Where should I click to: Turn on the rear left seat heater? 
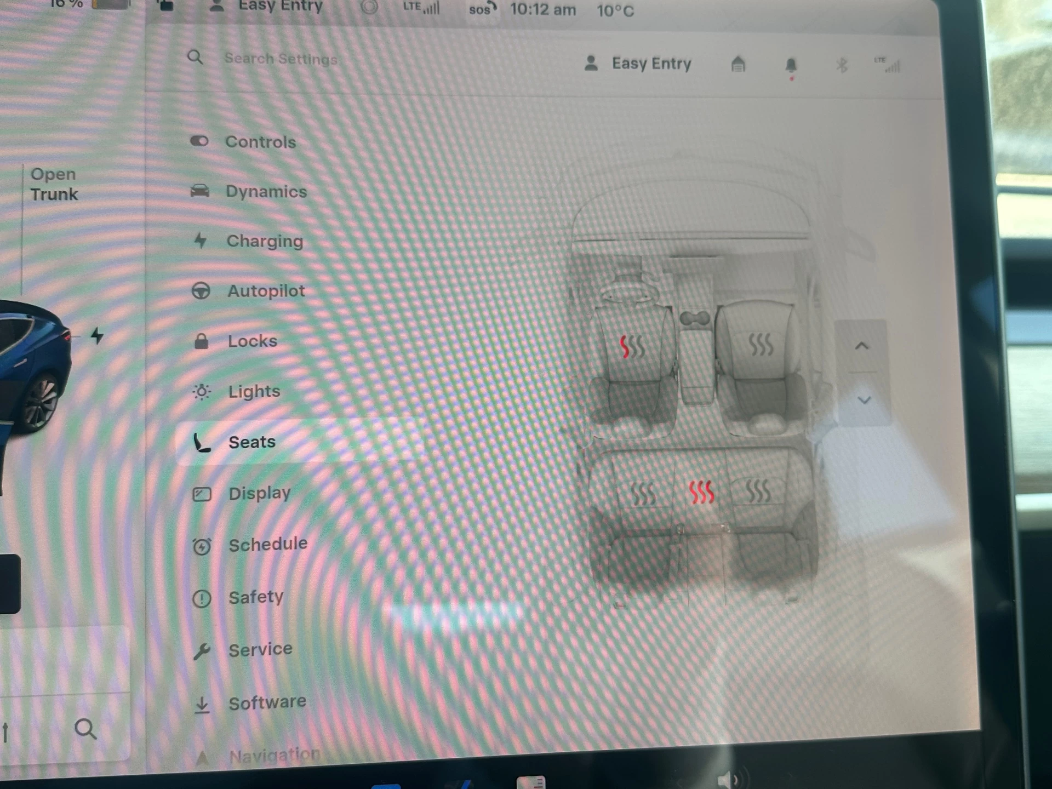pyautogui.click(x=644, y=492)
